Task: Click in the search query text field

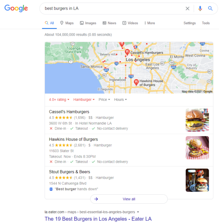Action: (112, 9)
